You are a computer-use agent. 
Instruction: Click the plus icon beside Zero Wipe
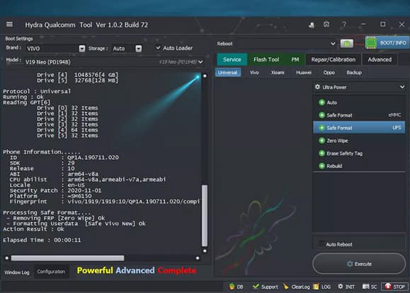[321, 140]
